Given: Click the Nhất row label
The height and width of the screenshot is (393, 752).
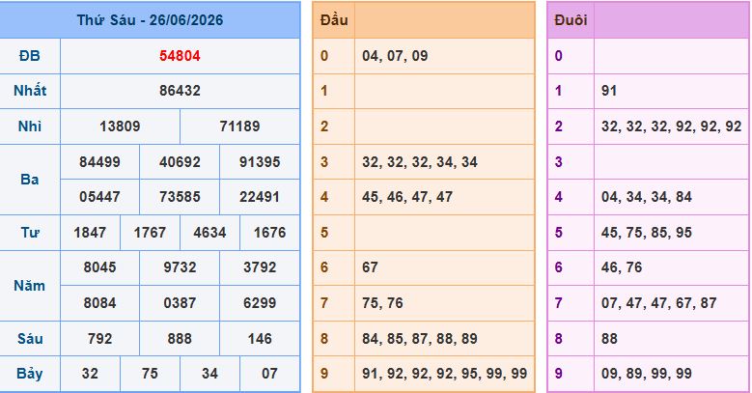Looking at the screenshot, I should pos(30,91).
